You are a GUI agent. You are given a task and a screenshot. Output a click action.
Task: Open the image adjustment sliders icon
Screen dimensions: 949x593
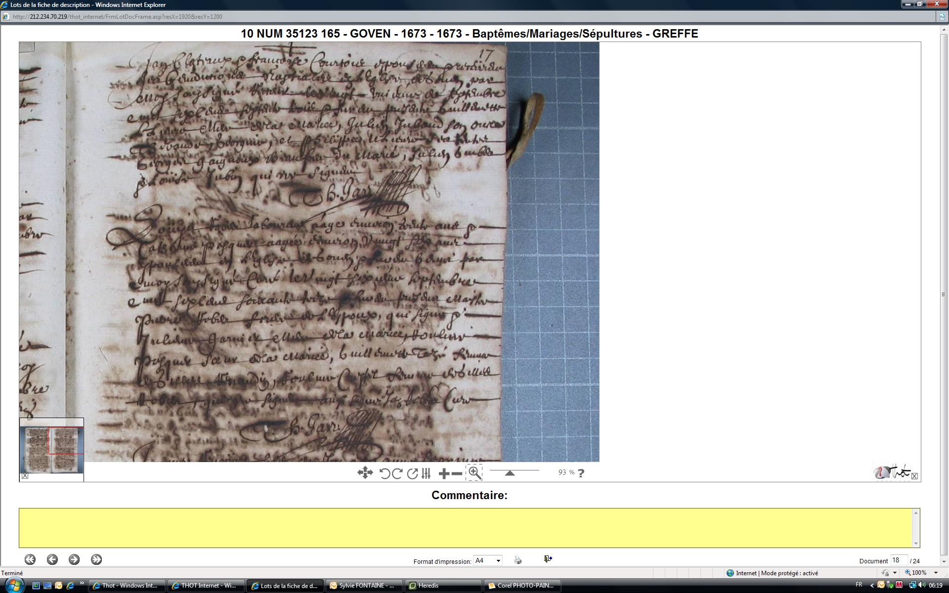click(x=426, y=473)
